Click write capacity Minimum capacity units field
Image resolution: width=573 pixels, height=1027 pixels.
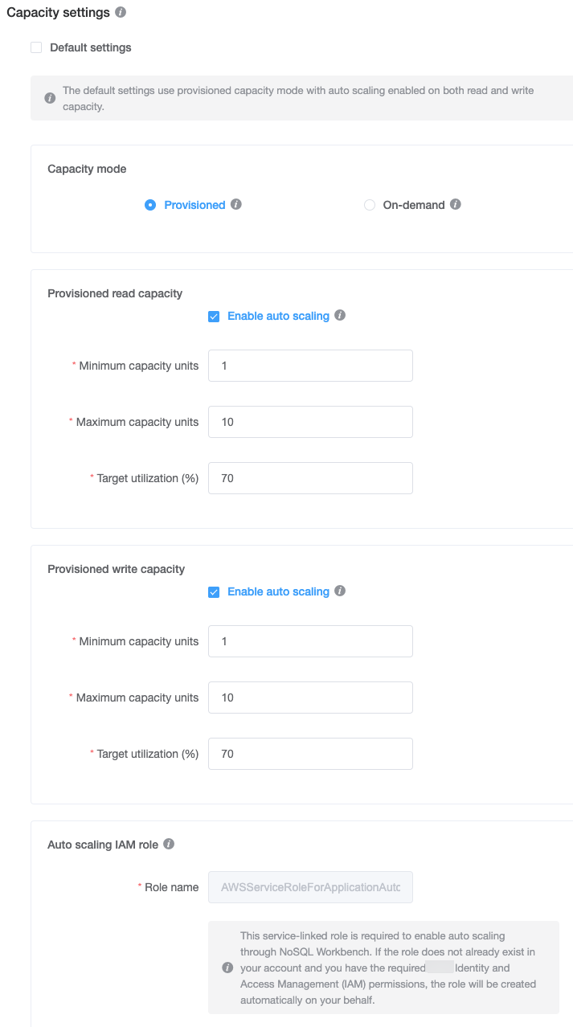[310, 641]
